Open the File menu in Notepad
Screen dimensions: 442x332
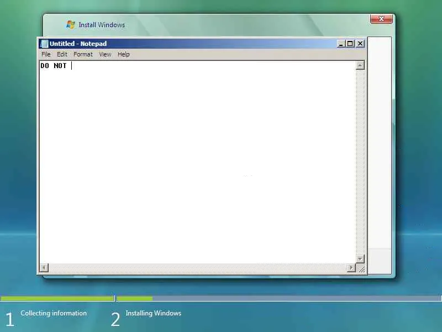(46, 54)
